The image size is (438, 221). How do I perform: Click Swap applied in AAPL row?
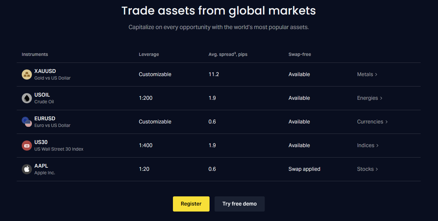point(304,169)
